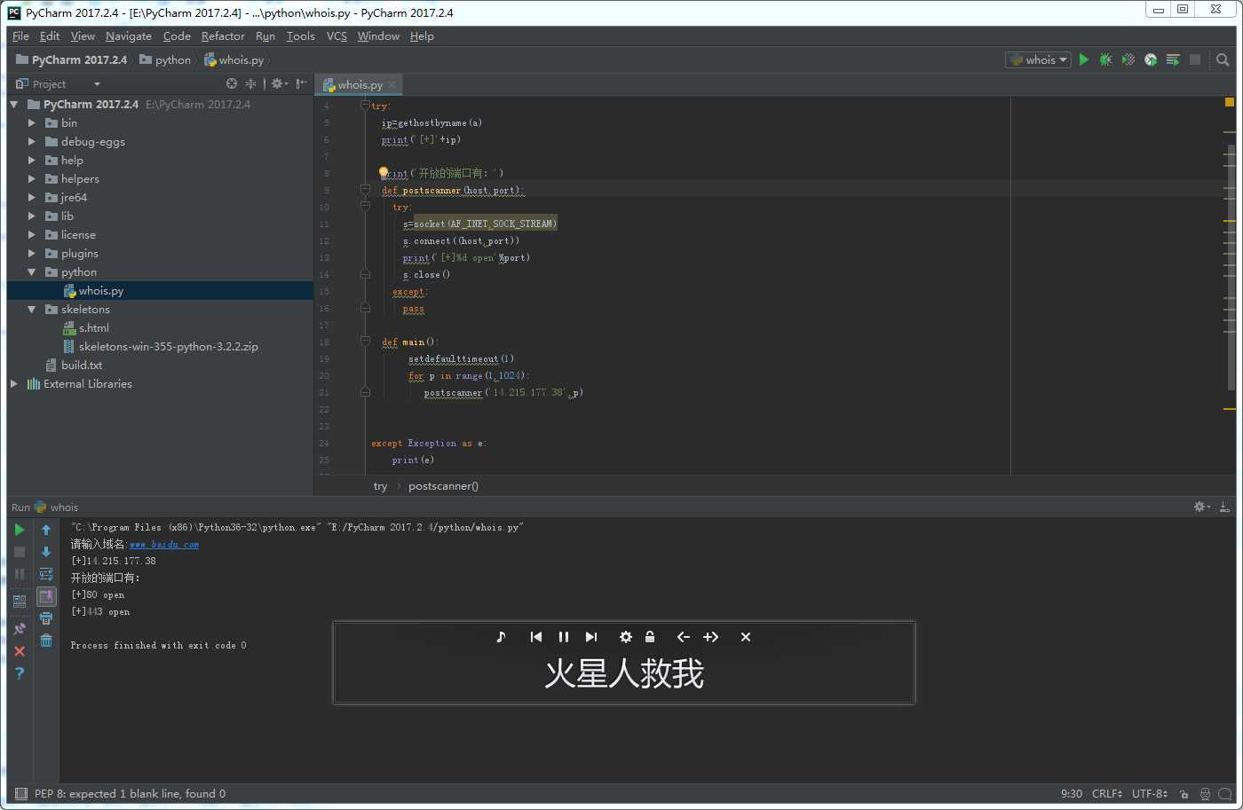Click the code inspection indicator at editor's top right
The image size is (1243, 810).
click(1230, 102)
